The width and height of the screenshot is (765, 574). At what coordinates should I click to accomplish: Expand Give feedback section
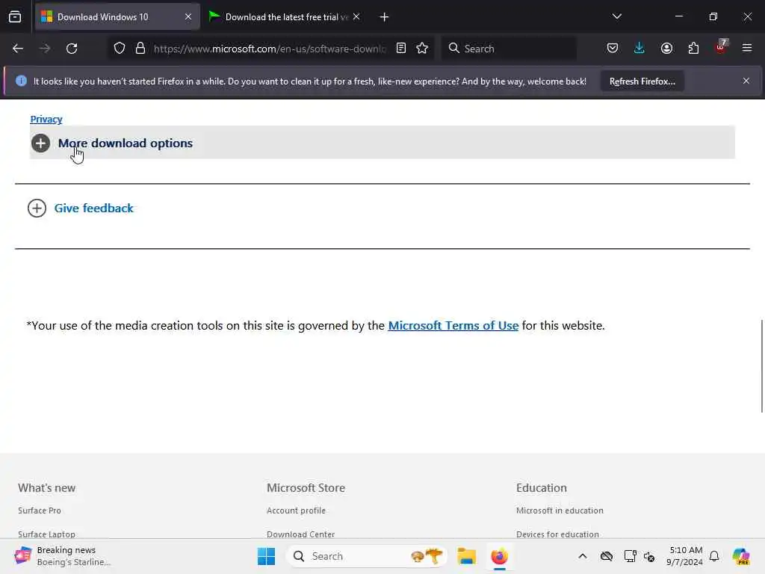point(81,209)
